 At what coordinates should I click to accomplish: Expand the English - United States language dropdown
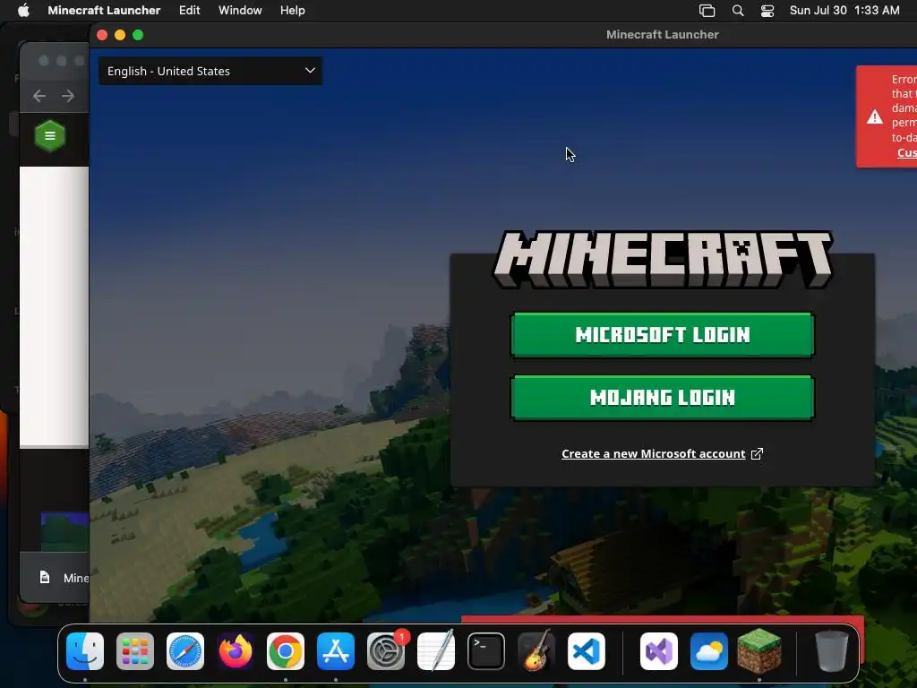pos(210,71)
